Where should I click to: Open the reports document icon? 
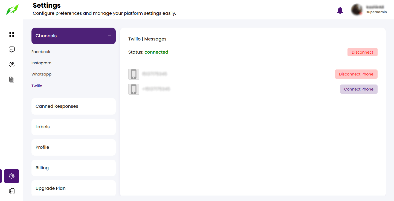click(12, 80)
